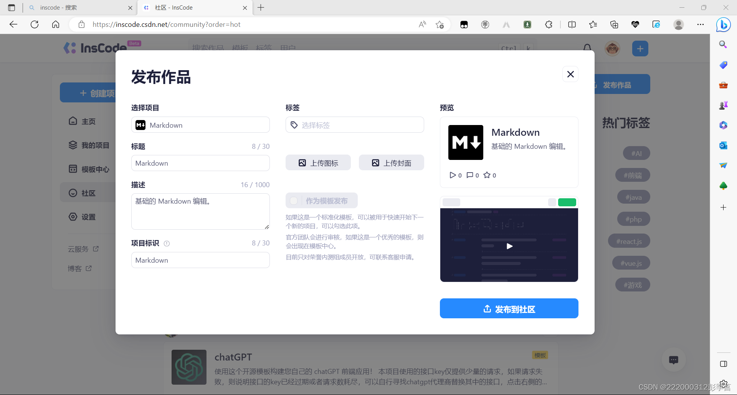Click the 项目标识 info icon
The width and height of the screenshot is (737, 395).
click(167, 243)
